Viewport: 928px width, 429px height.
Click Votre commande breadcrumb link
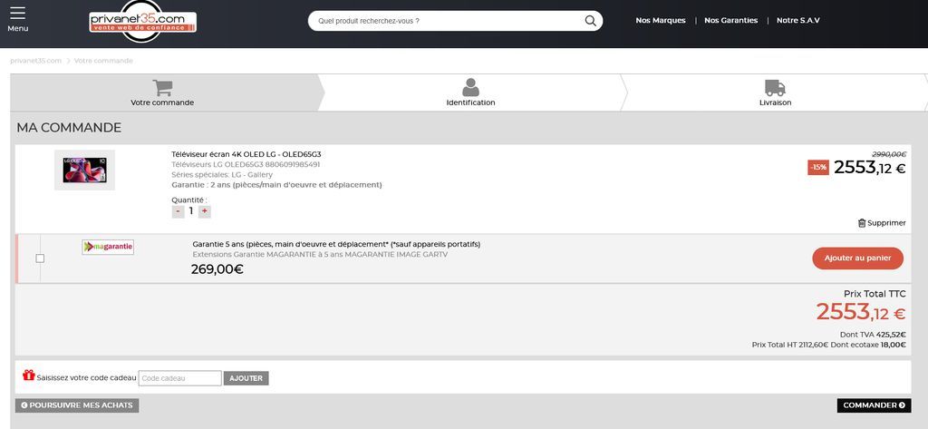click(x=103, y=61)
